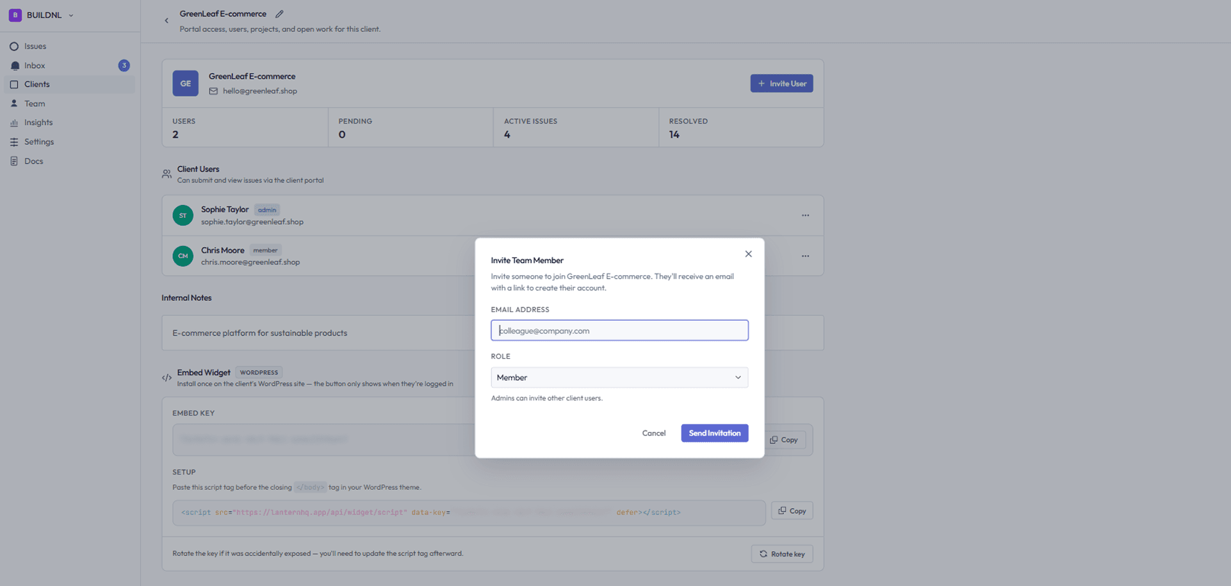Image resolution: width=1231 pixels, height=586 pixels.
Task: Click the Embed Key value field
Action: point(493,440)
